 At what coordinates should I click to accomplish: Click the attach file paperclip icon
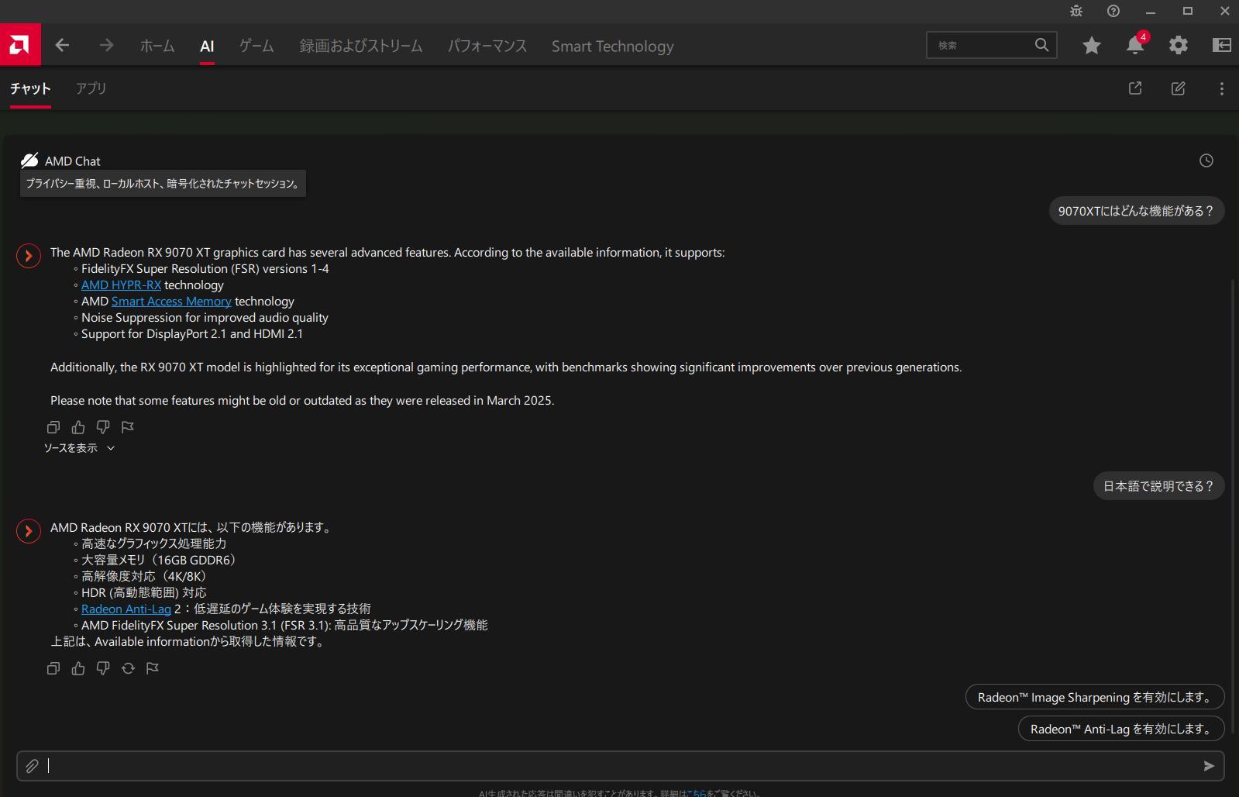coord(32,766)
